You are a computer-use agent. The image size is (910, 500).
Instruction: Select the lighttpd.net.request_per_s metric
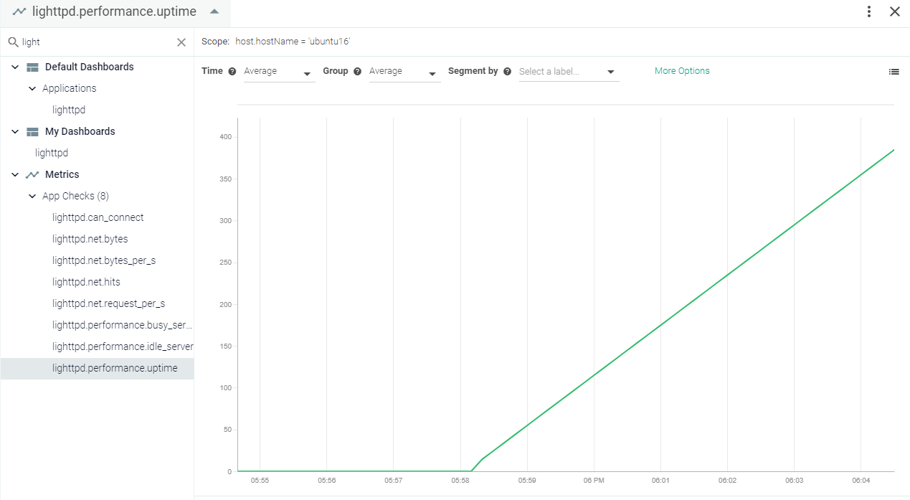[109, 303]
